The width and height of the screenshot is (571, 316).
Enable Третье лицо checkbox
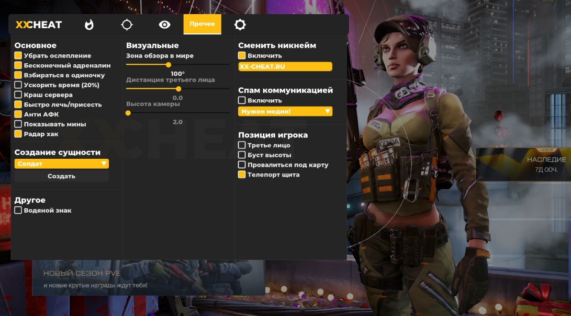click(241, 145)
